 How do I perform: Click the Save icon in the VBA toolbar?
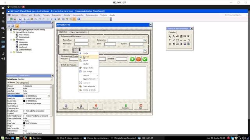click(x=20, y=19)
